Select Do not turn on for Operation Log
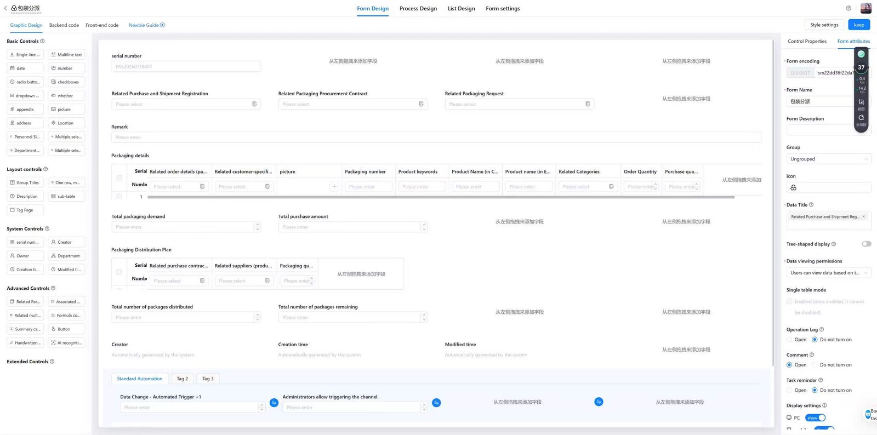Image resolution: width=877 pixels, height=435 pixels. point(815,340)
